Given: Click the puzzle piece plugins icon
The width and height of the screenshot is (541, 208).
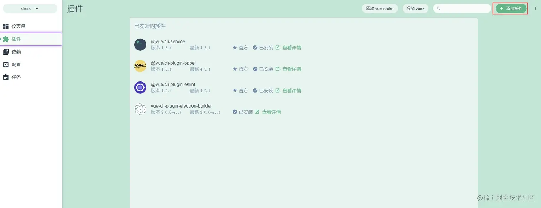Looking at the screenshot, I should [x=6, y=39].
